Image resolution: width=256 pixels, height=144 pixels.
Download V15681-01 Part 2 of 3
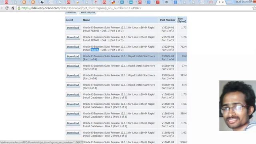(x=73, y=133)
